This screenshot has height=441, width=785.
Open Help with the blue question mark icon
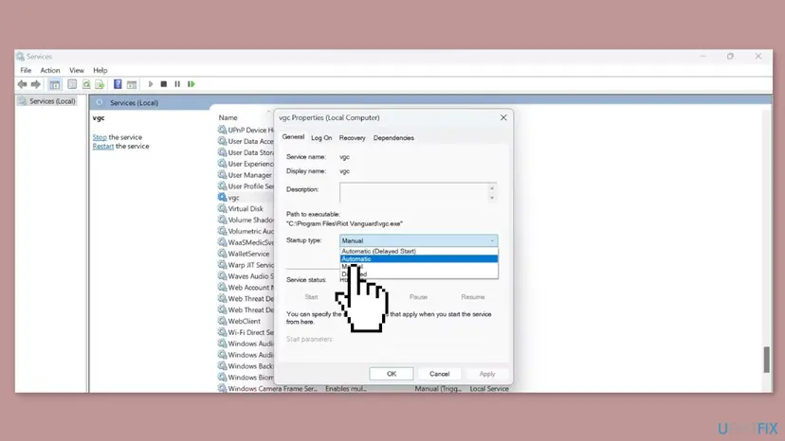(x=118, y=84)
